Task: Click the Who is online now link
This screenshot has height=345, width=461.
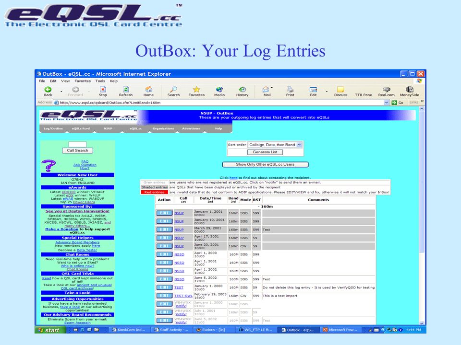Action: click(x=77, y=266)
